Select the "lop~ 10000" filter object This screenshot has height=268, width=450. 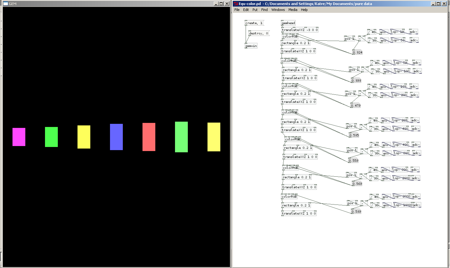click(x=403, y=205)
